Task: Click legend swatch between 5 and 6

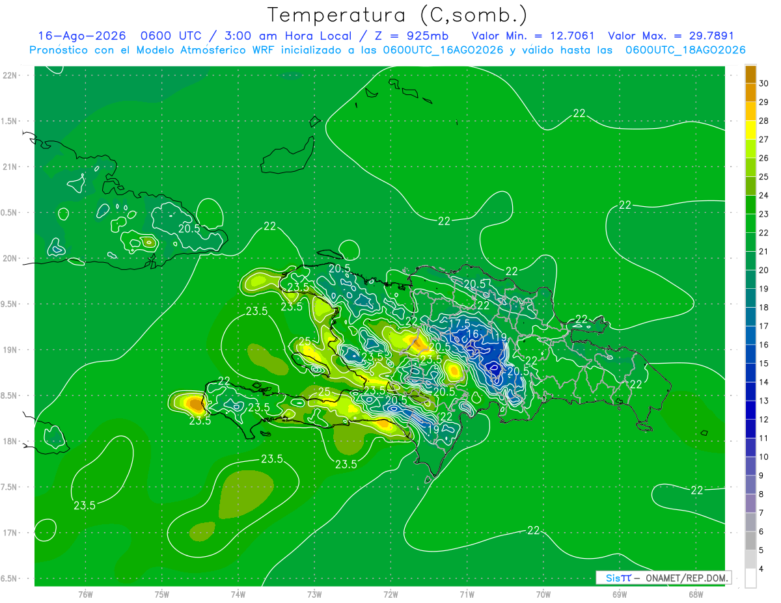Action: [750, 541]
